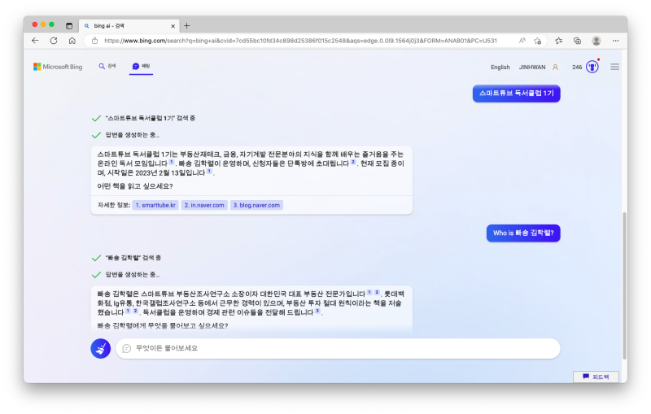Open the JINHWAN account name
651x414 pixels.
pos(532,68)
